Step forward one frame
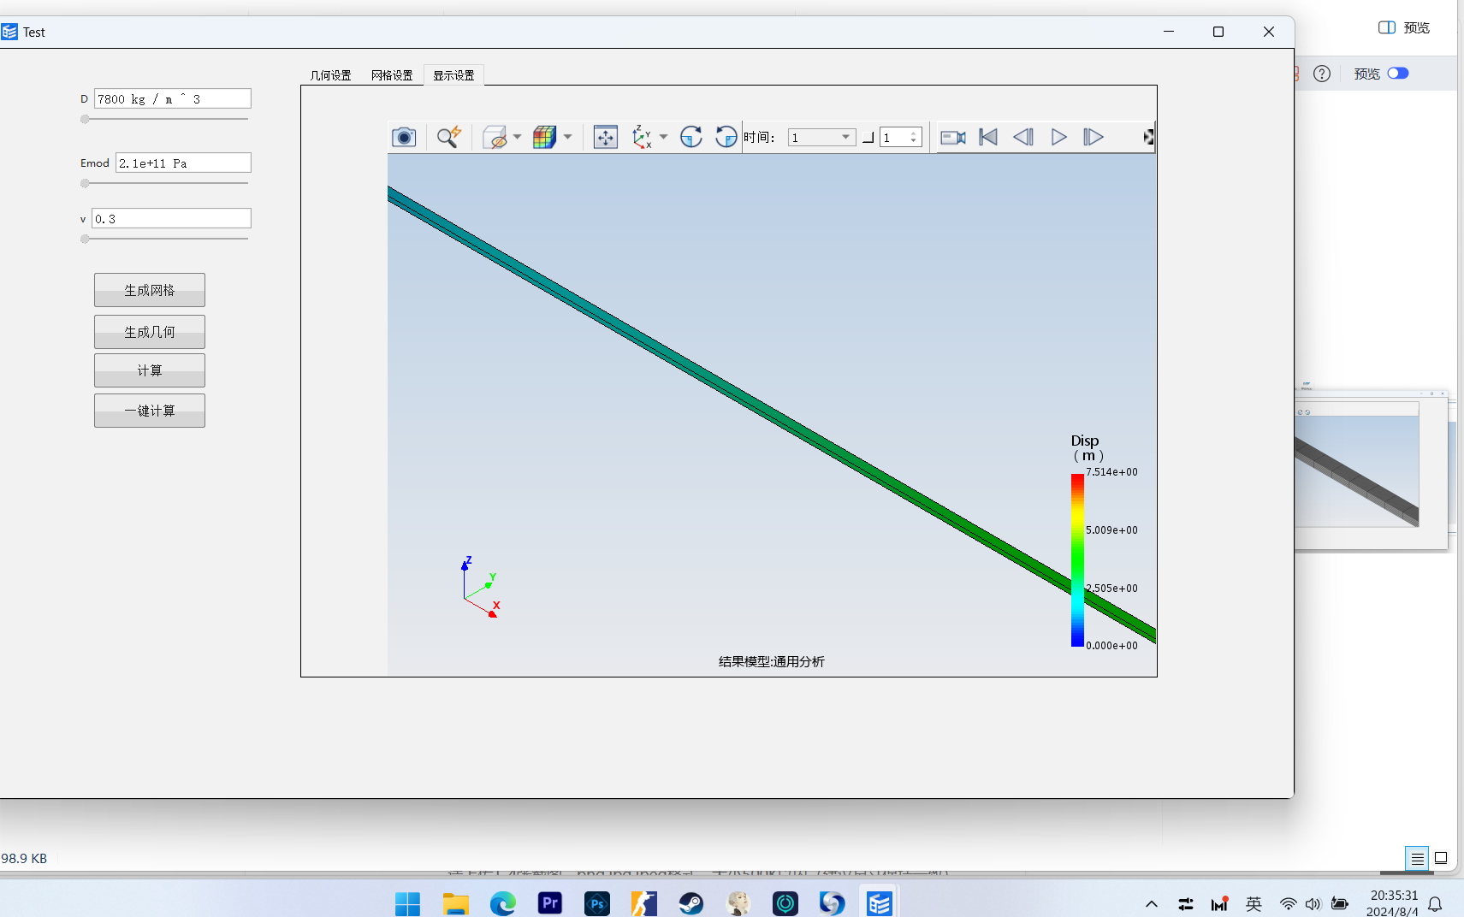The image size is (1464, 917). point(1094,137)
